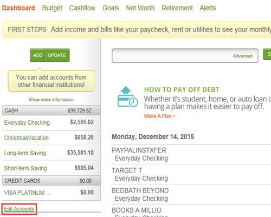Click the pay off debt card icon

click(x=127, y=97)
